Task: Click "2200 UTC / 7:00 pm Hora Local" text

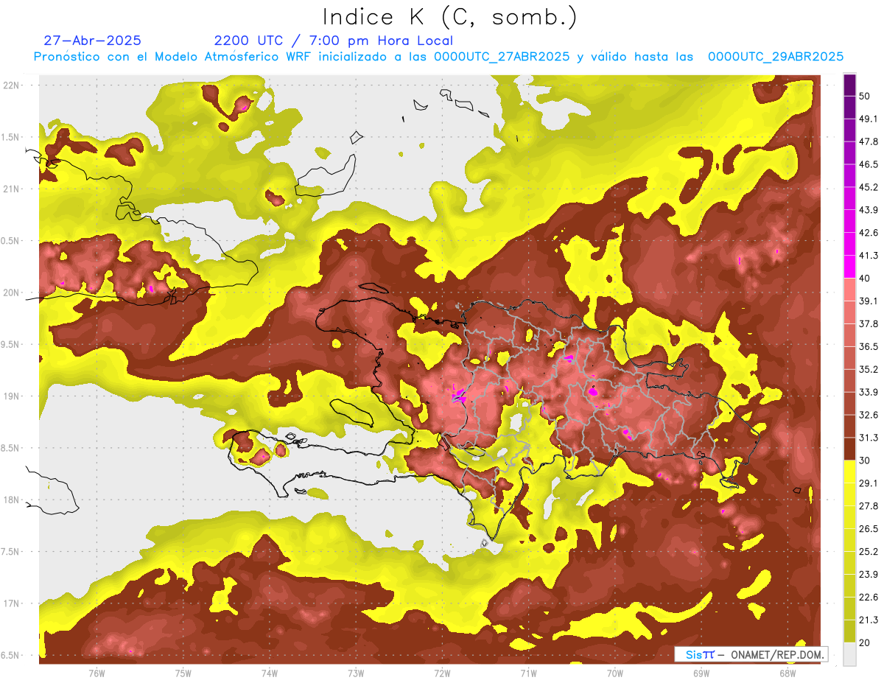Action: (333, 41)
